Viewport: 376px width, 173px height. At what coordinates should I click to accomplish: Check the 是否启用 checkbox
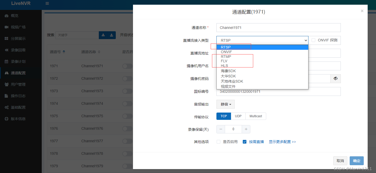click(x=219, y=142)
